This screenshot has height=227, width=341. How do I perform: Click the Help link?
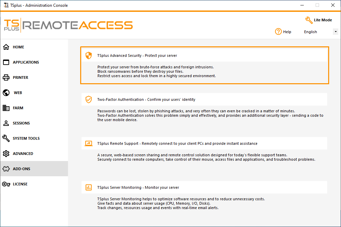[287, 31]
